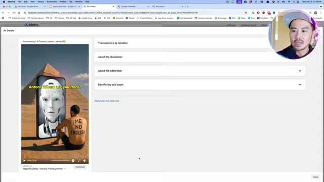Click the Download button
Viewport: 324px width, 182px height.
80,167
